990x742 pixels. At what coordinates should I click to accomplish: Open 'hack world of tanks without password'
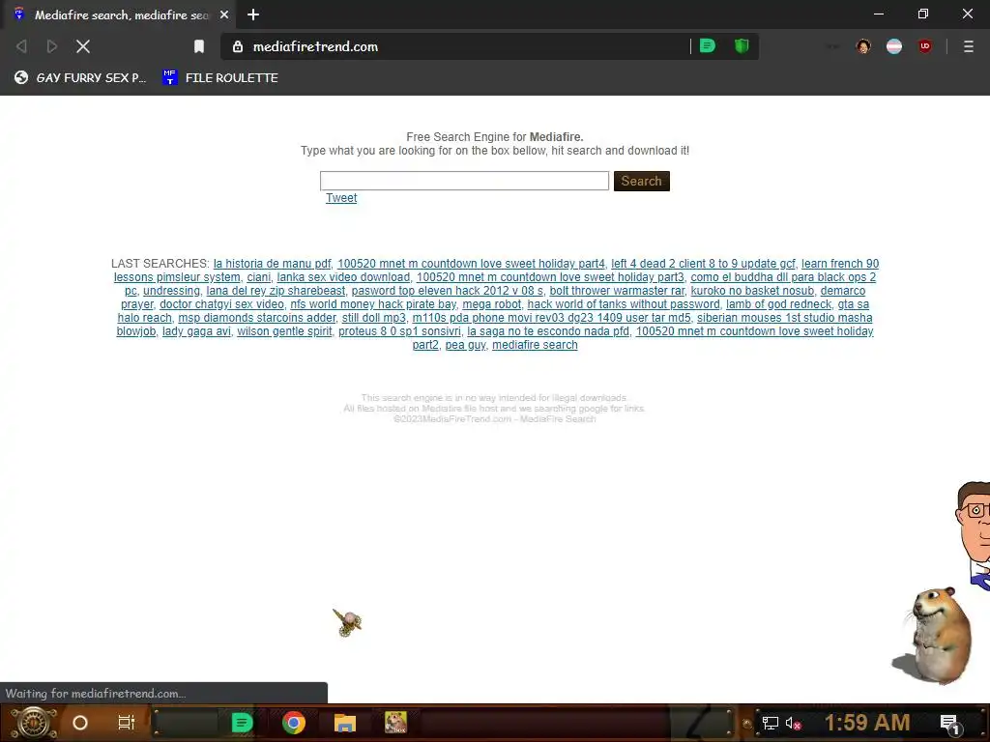624,304
